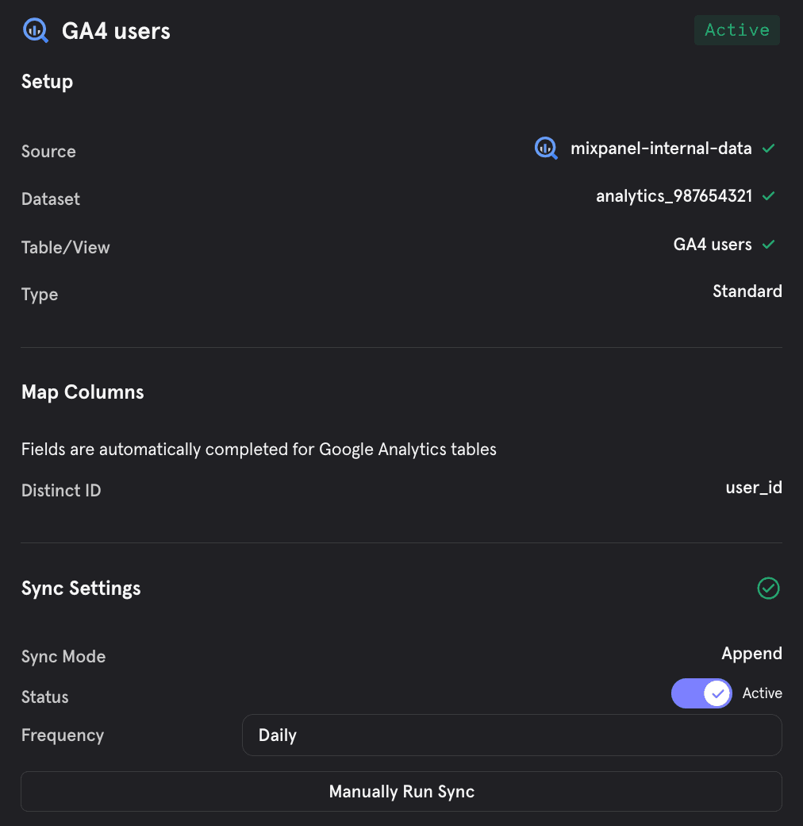
Task: Click the BigQuery icon next to mixpanel-internal-data
Action: (x=546, y=148)
